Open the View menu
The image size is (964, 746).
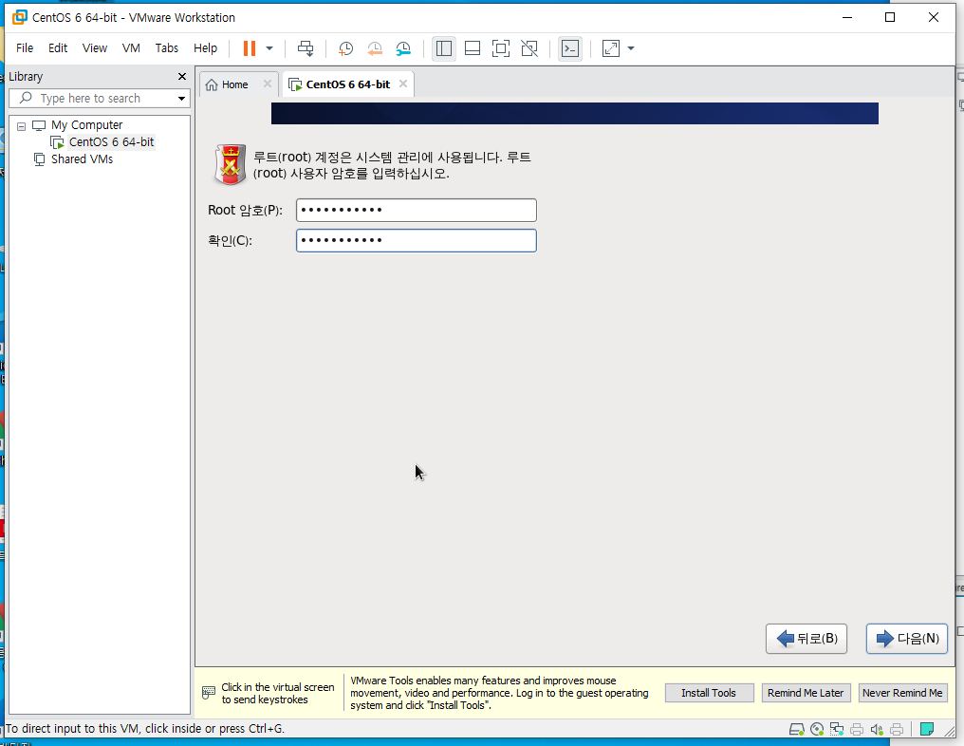(x=95, y=48)
